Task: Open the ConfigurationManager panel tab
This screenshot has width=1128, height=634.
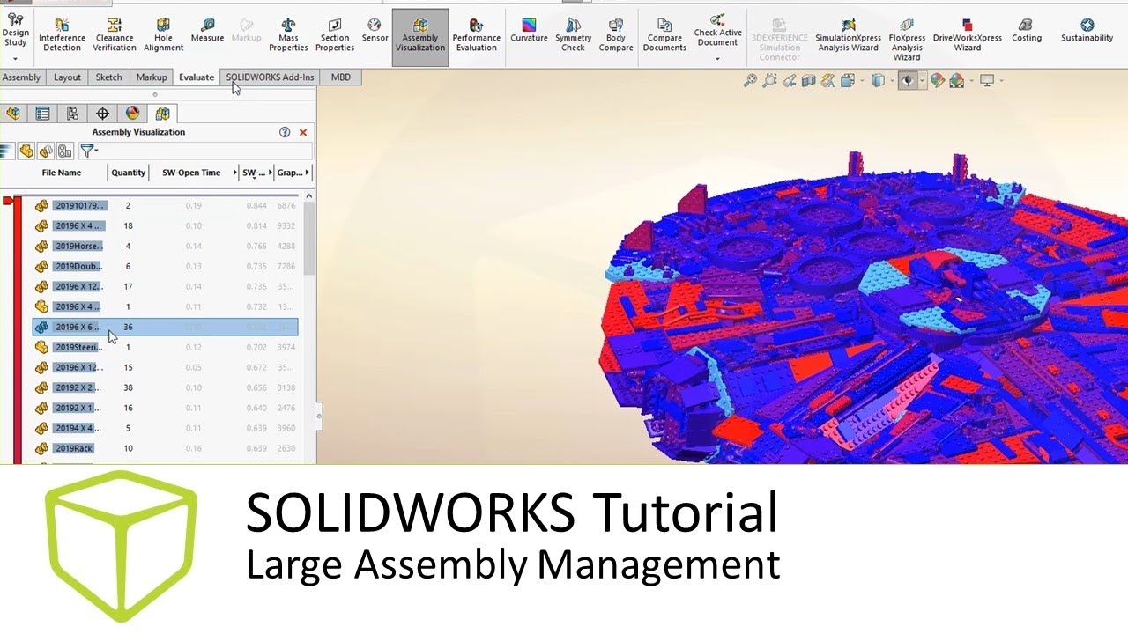Action: click(x=72, y=114)
